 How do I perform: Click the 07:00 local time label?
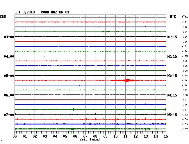click(9, 115)
